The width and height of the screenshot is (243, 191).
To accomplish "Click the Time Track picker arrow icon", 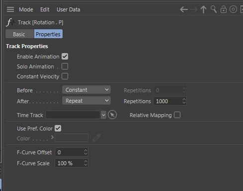I will (112, 115).
